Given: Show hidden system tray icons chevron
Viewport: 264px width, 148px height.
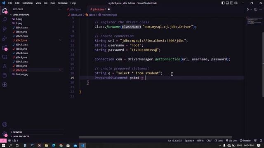Looking at the screenshot, I should coord(220,146).
